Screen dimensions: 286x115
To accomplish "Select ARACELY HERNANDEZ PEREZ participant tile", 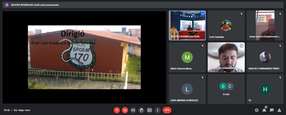I will point(265,57).
